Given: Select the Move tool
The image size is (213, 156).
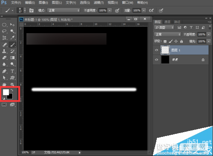Looking at the screenshot, I should (12, 25).
